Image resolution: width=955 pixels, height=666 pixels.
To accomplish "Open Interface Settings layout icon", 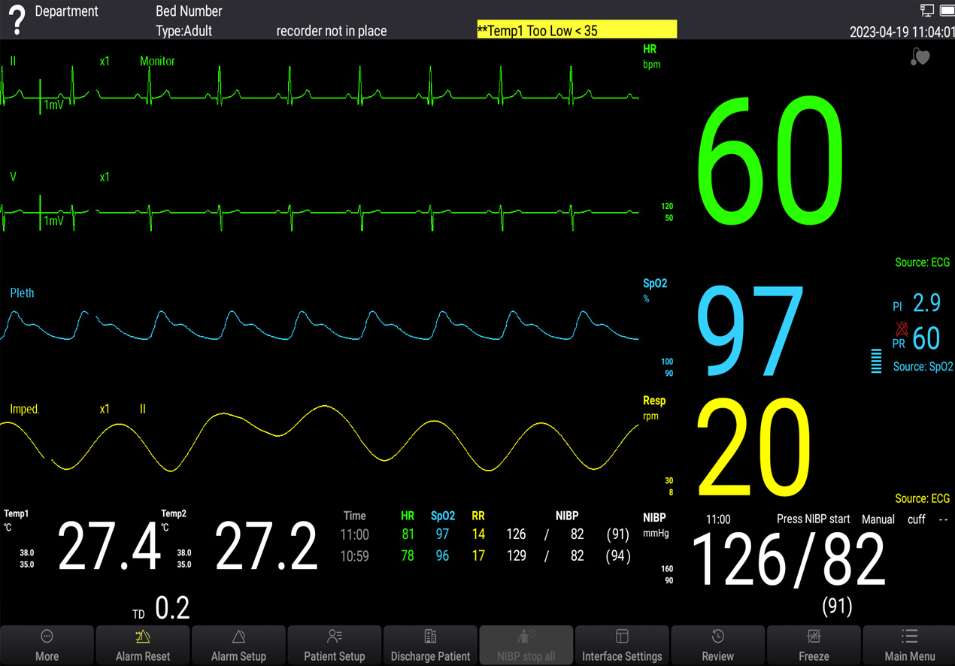I will click(x=622, y=637).
